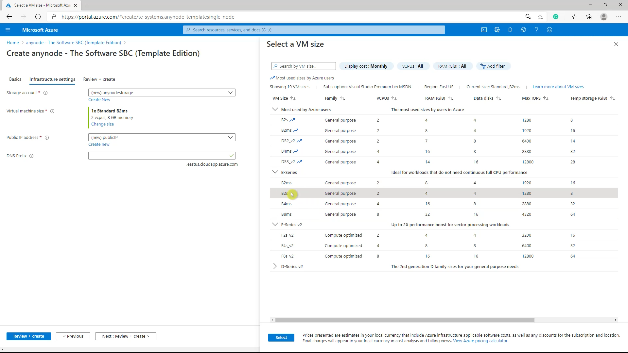Screen dimensions: 628x353
Task: Reload the page with the refresh icon
Action: (x=38, y=17)
